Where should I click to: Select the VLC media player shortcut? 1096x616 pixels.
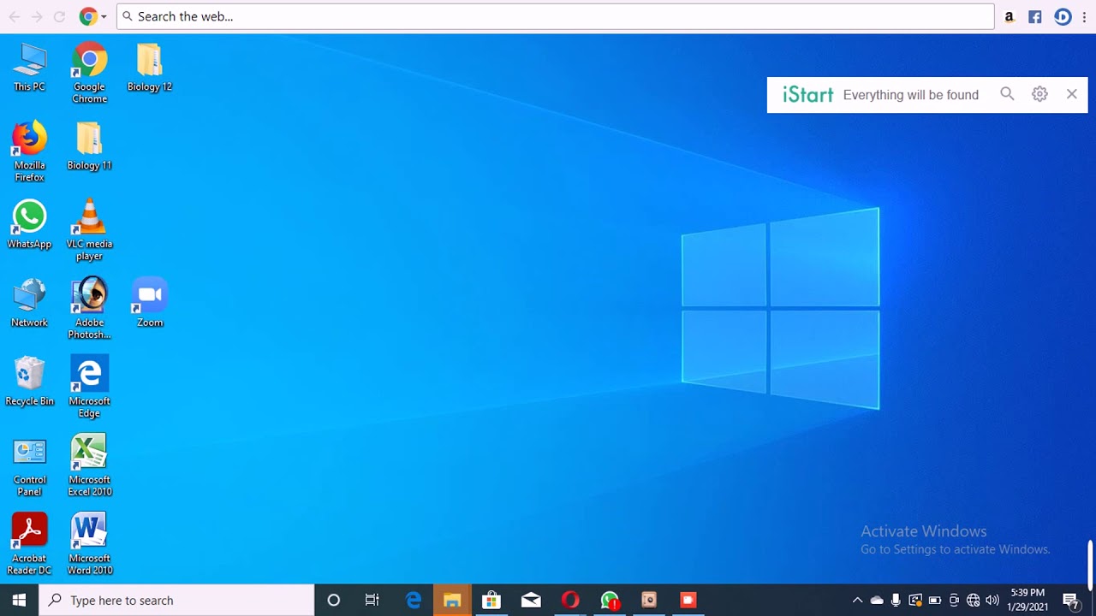pos(89,230)
